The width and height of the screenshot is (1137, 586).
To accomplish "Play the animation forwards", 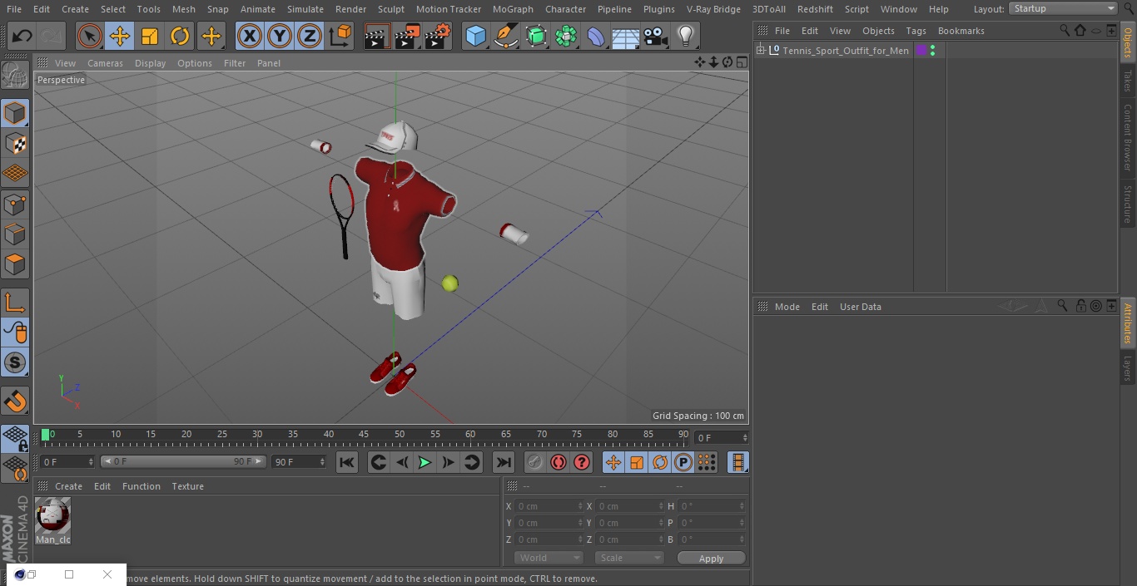I will point(425,462).
